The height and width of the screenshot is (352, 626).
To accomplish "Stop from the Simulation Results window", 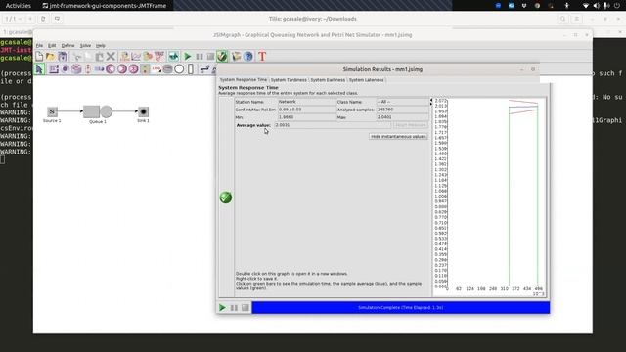I will 246,308.
